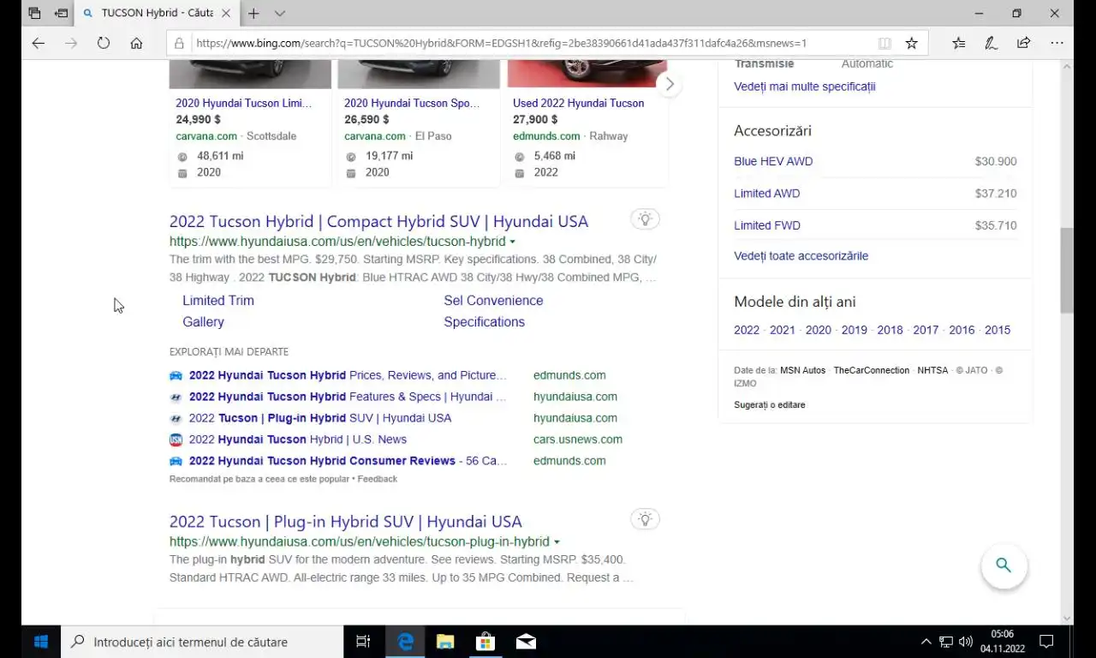This screenshot has height=658, width=1096.
Task: Open Task View on the taskbar
Action: coord(363,642)
